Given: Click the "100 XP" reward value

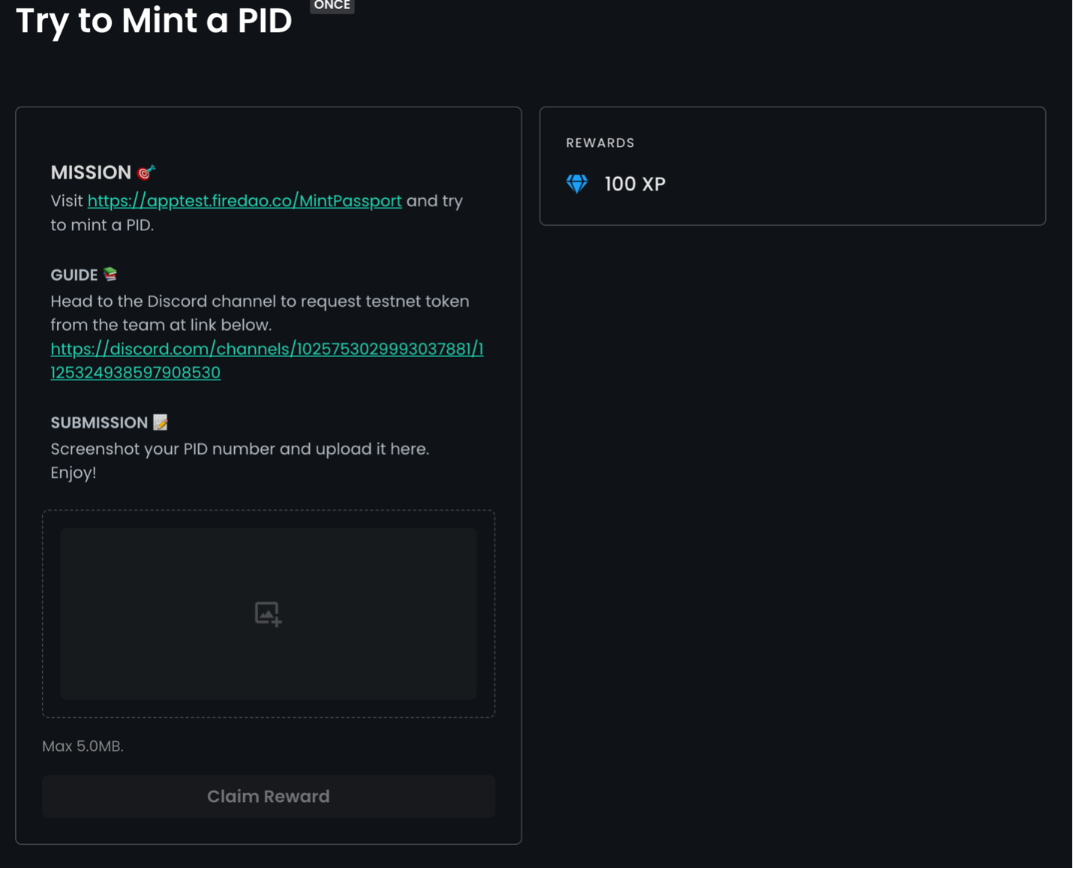Looking at the screenshot, I should 635,185.
